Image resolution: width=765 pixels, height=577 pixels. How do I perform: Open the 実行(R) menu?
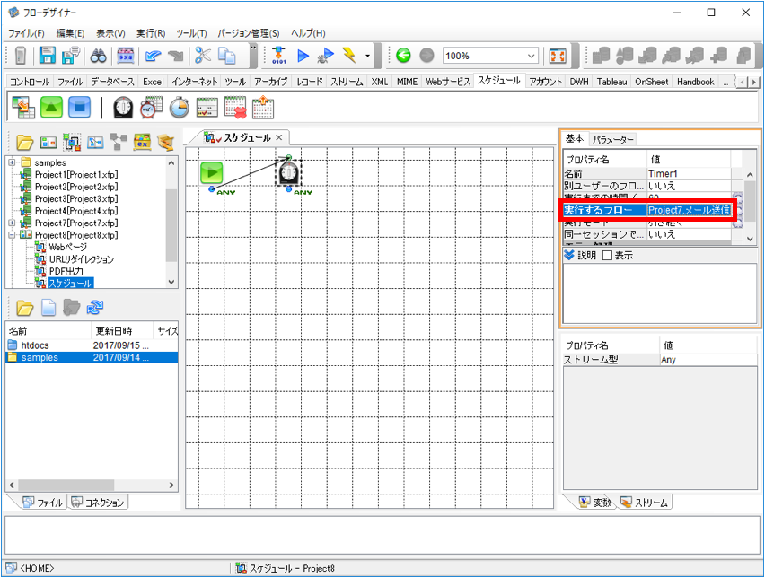[150, 33]
